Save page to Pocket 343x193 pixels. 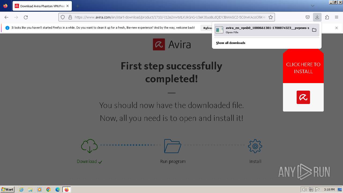(308, 17)
